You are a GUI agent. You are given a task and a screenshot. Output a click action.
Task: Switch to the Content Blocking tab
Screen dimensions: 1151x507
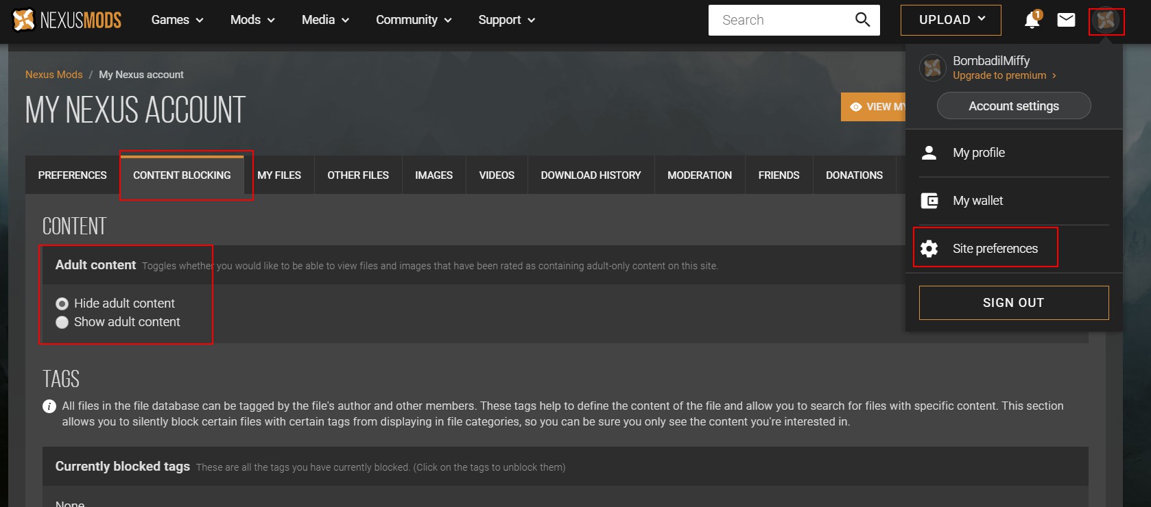pos(182,175)
